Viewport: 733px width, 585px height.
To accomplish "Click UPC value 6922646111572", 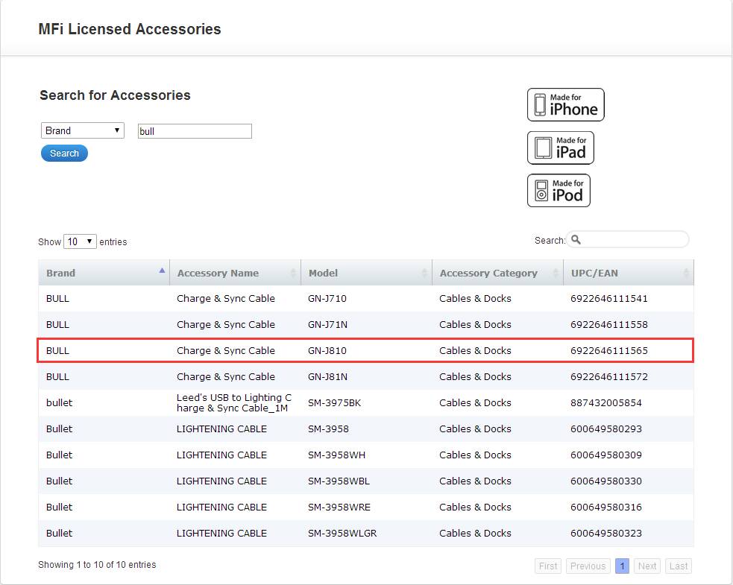I will point(609,377).
